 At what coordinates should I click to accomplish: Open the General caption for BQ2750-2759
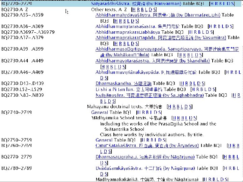104,140
